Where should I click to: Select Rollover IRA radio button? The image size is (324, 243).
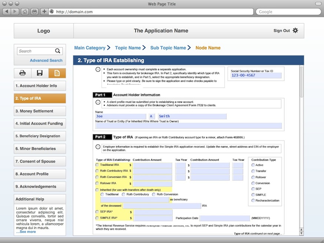(97, 183)
